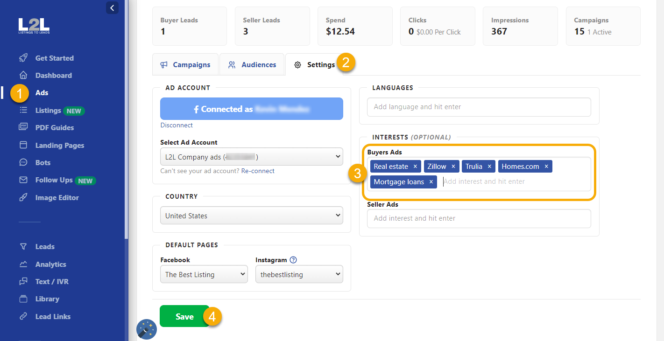Remove the Mortgage loans interest tag
This screenshot has height=341, width=664.
[431, 182]
